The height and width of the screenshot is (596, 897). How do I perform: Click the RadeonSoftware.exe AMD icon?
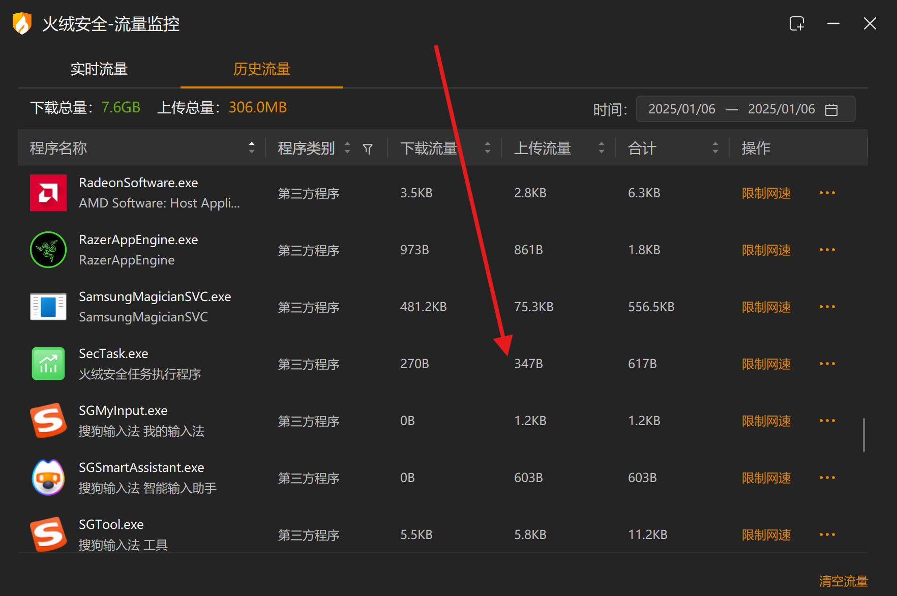(x=48, y=193)
